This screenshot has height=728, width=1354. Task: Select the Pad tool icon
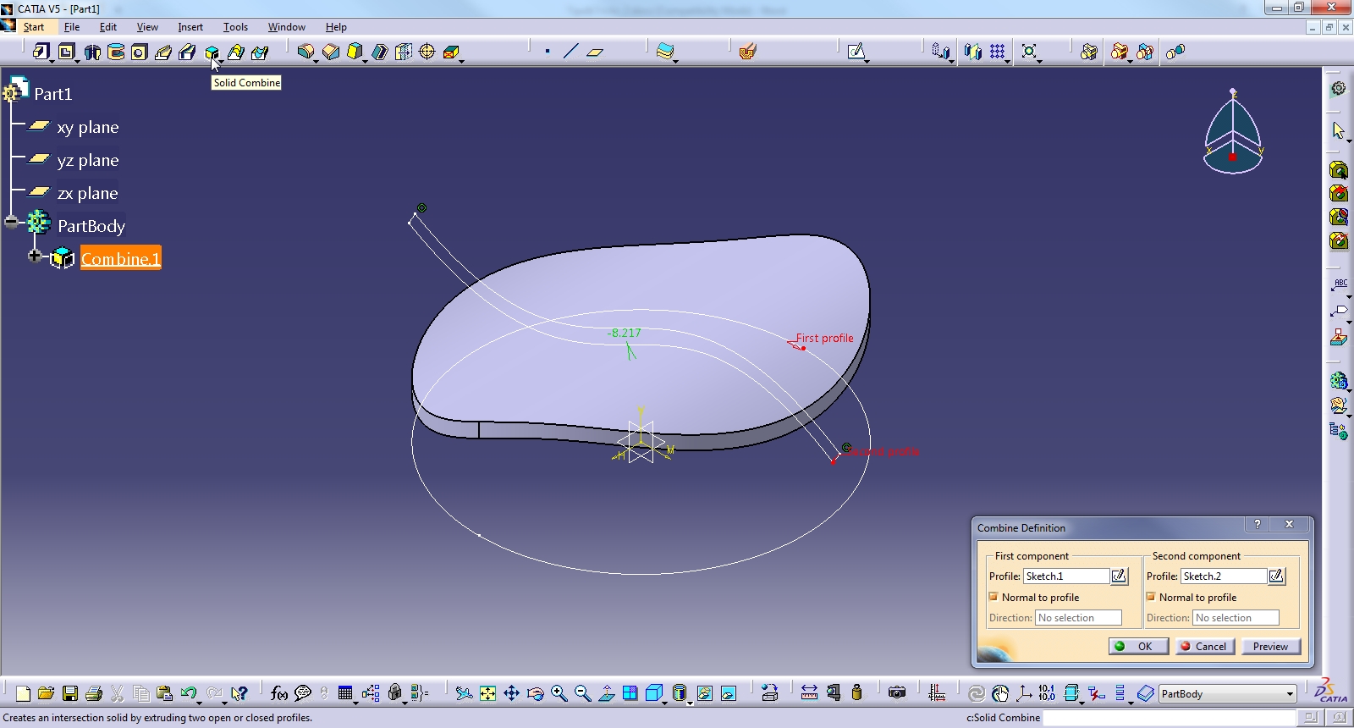click(x=41, y=52)
